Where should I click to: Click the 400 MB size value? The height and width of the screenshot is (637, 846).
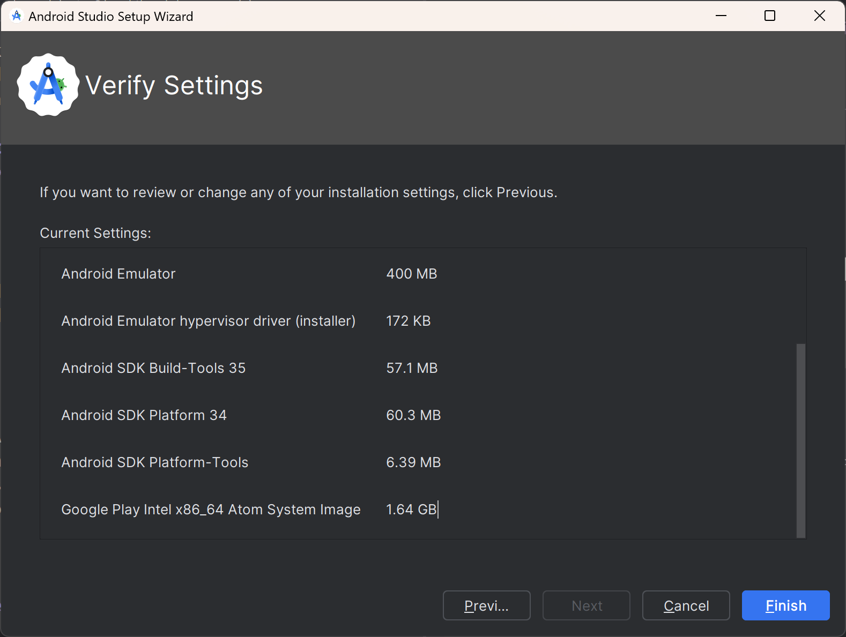[411, 274]
